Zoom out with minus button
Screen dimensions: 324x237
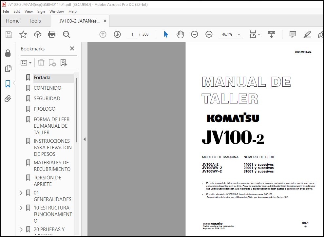click(x=195, y=34)
